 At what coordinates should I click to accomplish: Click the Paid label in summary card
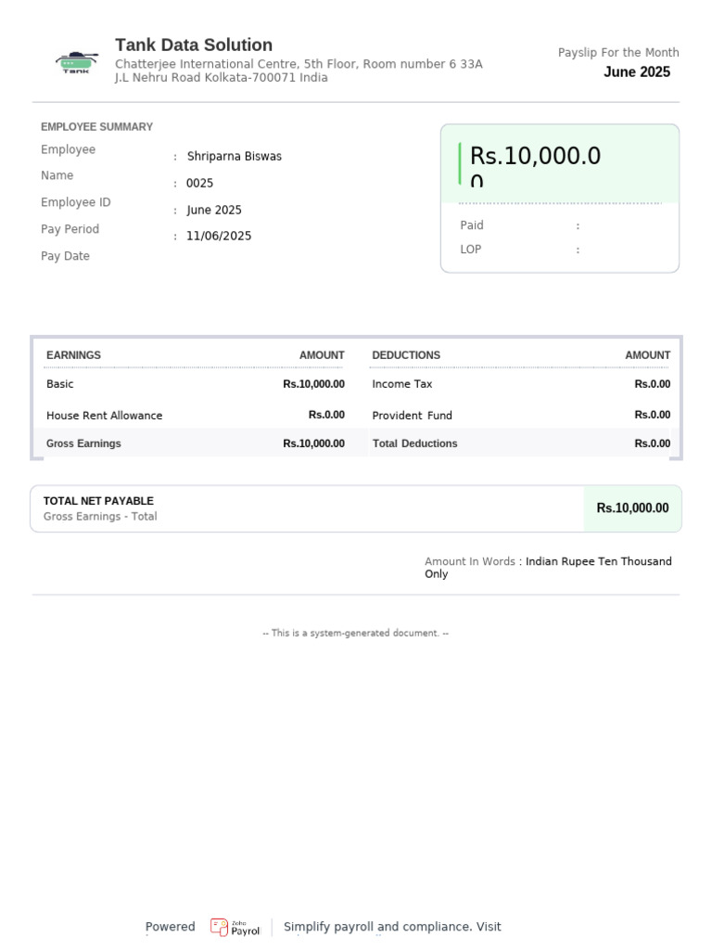pos(472,225)
